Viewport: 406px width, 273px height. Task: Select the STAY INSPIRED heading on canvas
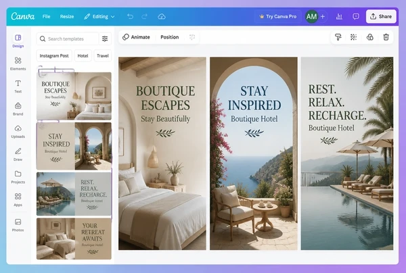[x=254, y=98]
